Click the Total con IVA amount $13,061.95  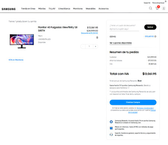point(149,74)
